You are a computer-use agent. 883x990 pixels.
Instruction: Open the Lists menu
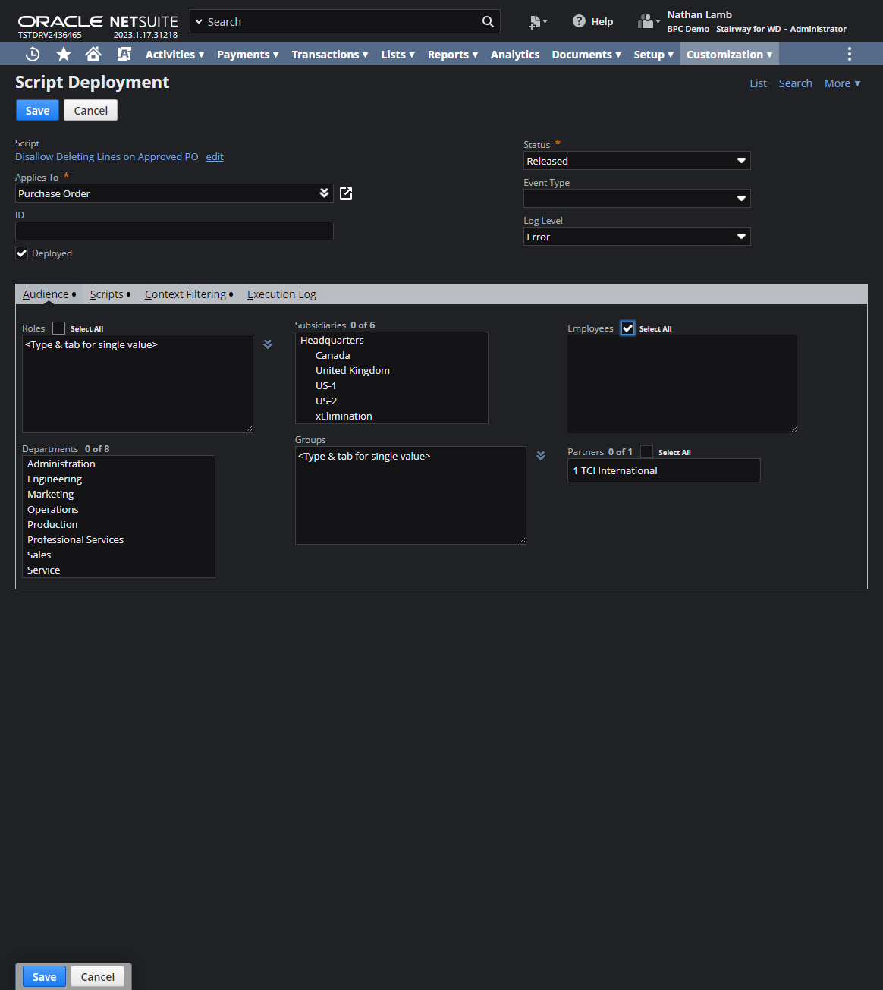398,55
